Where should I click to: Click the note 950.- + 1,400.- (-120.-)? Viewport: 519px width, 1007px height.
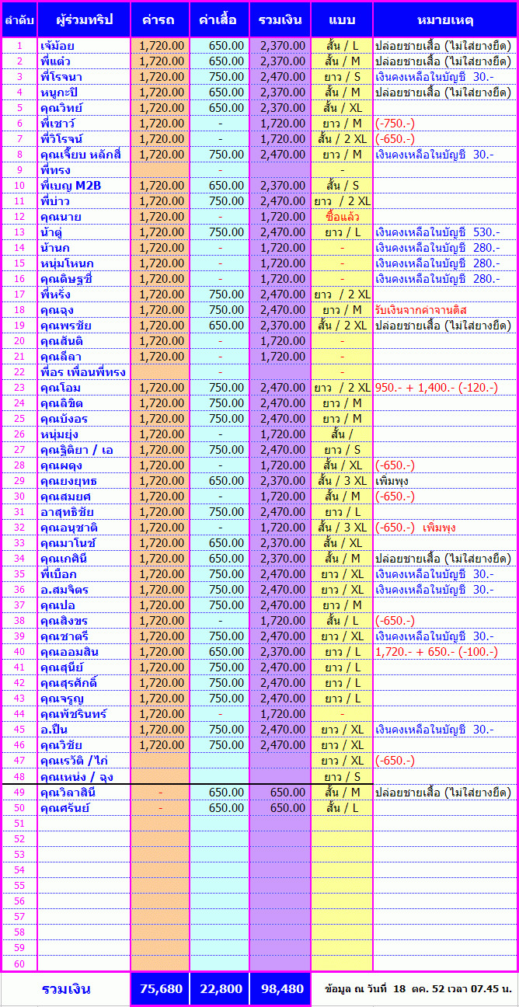pos(436,387)
